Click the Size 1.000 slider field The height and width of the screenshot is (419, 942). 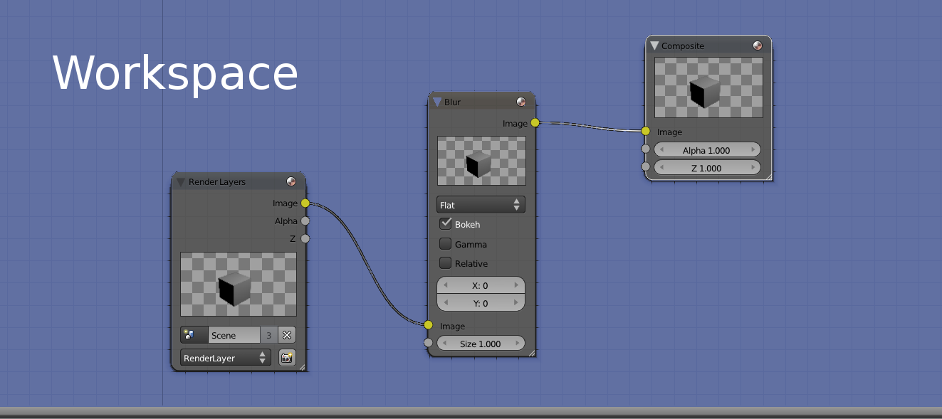(481, 344)
